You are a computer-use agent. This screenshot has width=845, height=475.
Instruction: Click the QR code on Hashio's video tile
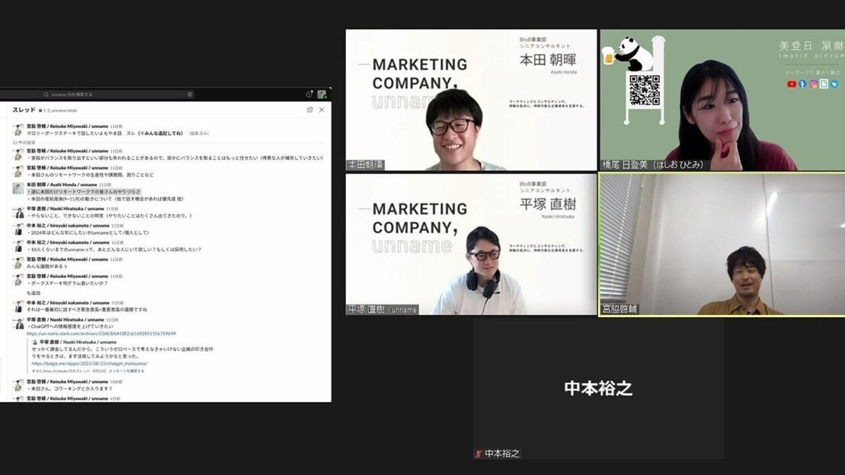tap(644, 90)
